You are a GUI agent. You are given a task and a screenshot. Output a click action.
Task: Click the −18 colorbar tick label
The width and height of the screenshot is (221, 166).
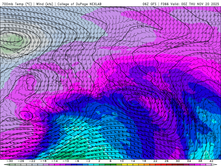click(43, 161)
